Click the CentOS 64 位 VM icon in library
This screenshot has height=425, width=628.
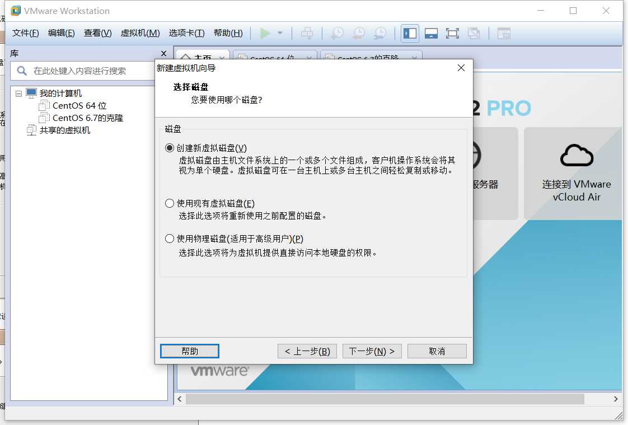coord(44,106)
